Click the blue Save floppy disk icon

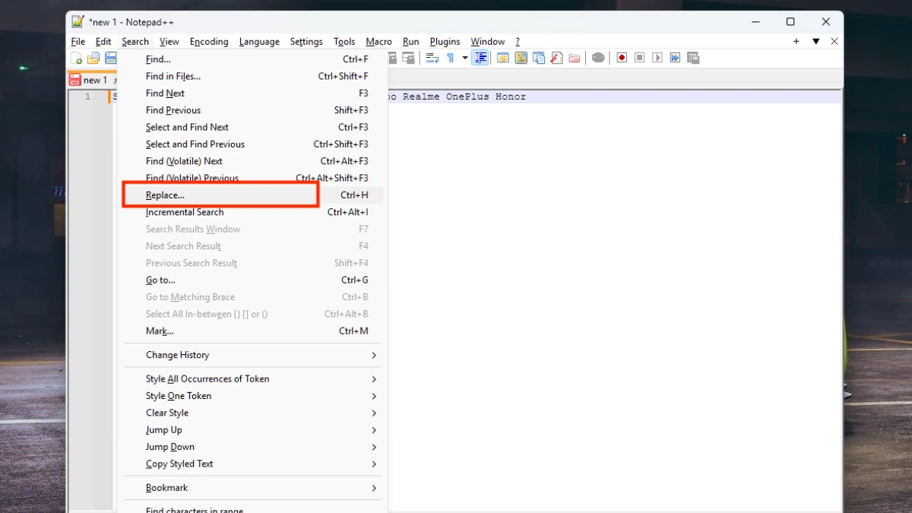click(110, 58)
